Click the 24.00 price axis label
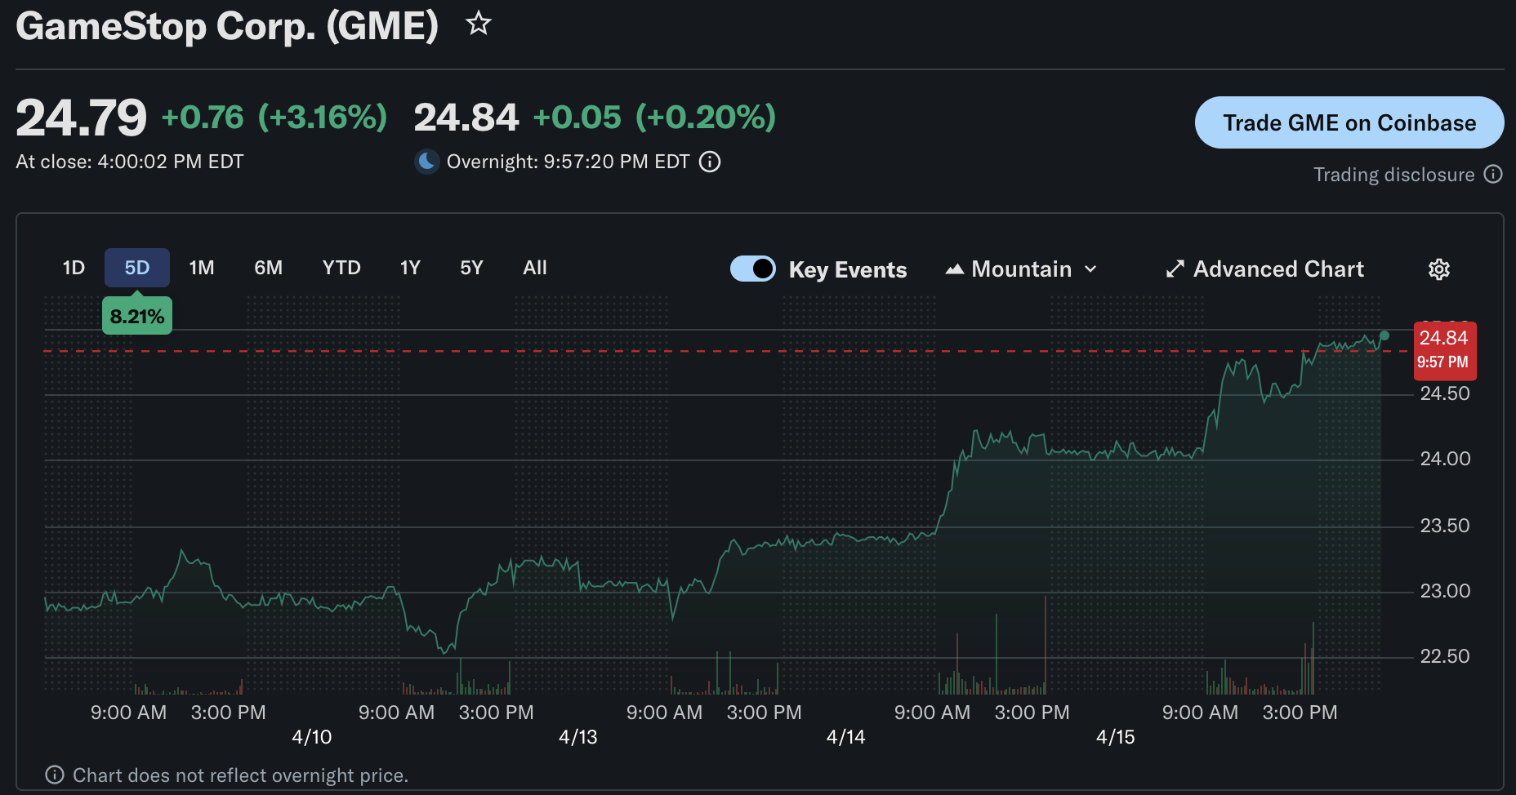 coord(1445,459)
